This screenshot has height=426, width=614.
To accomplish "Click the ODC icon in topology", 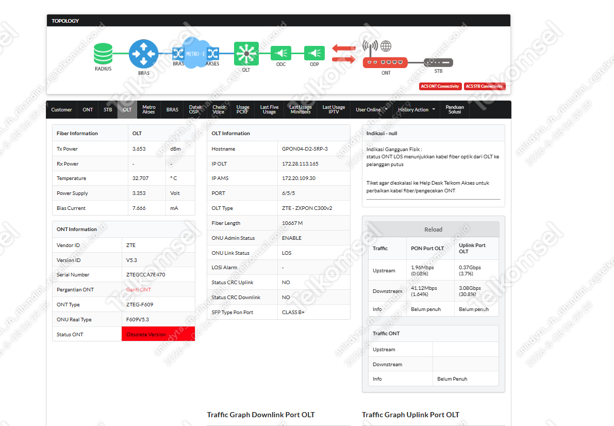I will click(x=281, y=53).
